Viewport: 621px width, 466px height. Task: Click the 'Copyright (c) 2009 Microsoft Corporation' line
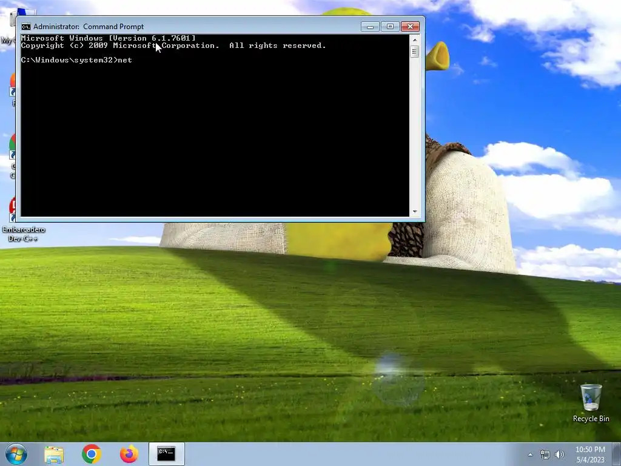coord(120,46)
